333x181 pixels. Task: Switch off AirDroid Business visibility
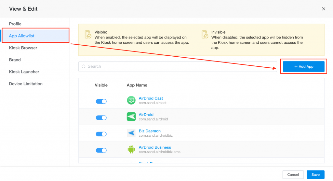(x=101, y=150)
